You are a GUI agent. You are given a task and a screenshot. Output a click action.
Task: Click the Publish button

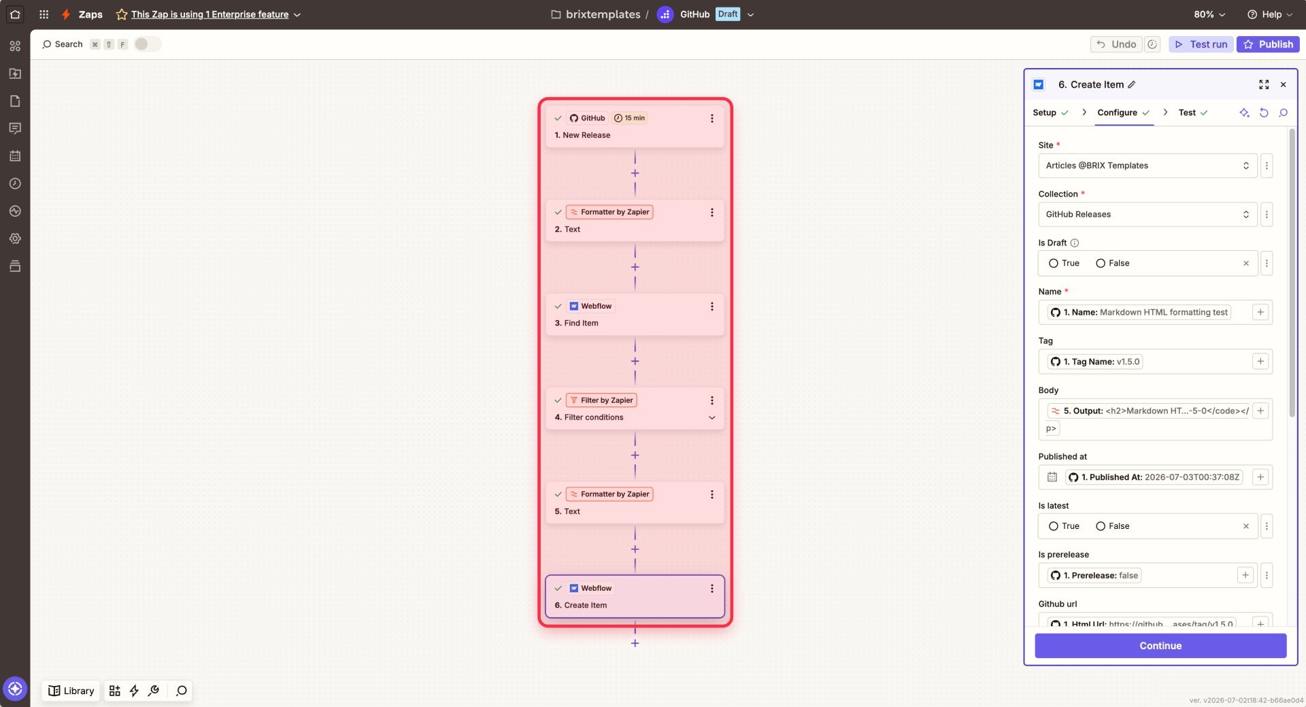tap(1268, 44)
